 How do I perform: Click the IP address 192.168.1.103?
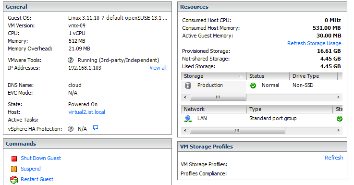pos(85,68)
